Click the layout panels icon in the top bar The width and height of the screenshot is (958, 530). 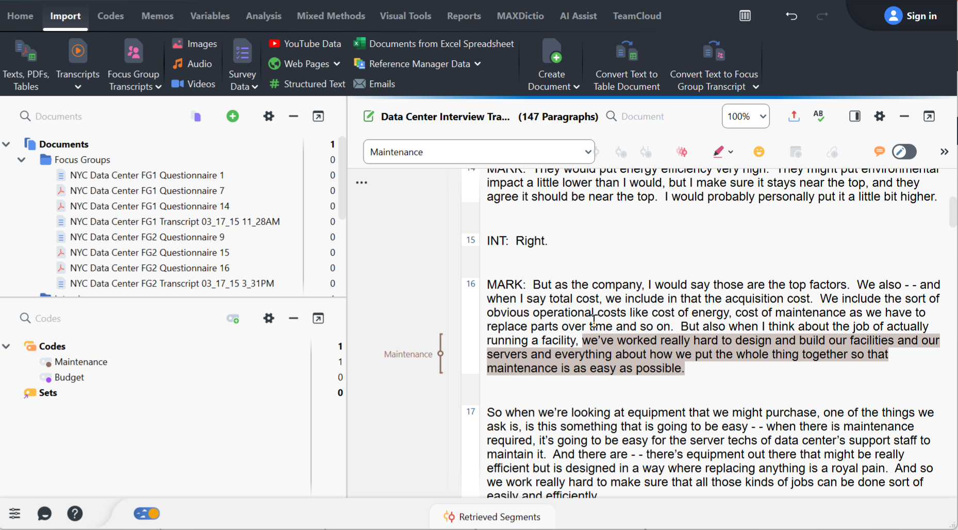pyautogui.click(x=745, y=16)
